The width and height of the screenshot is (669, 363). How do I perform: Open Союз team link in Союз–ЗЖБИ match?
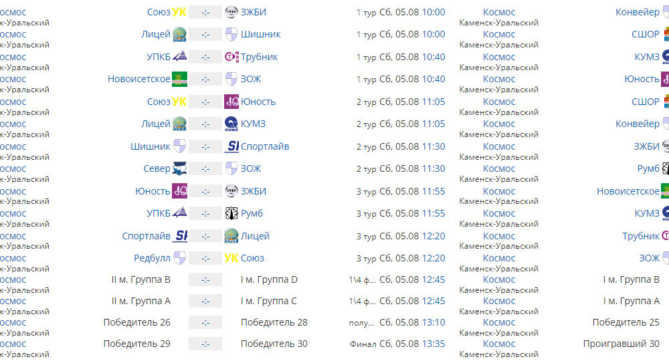[159, 13]
